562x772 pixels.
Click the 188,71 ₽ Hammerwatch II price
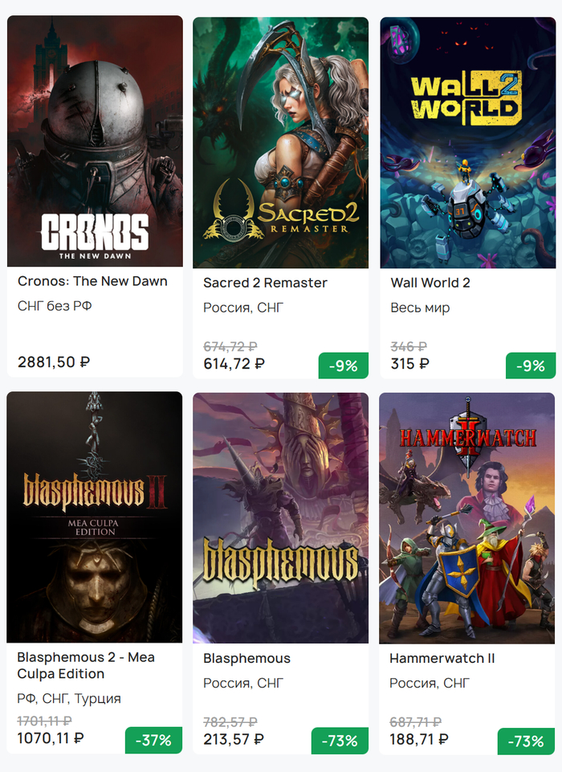pyautogui.click(x=419, y=739)
